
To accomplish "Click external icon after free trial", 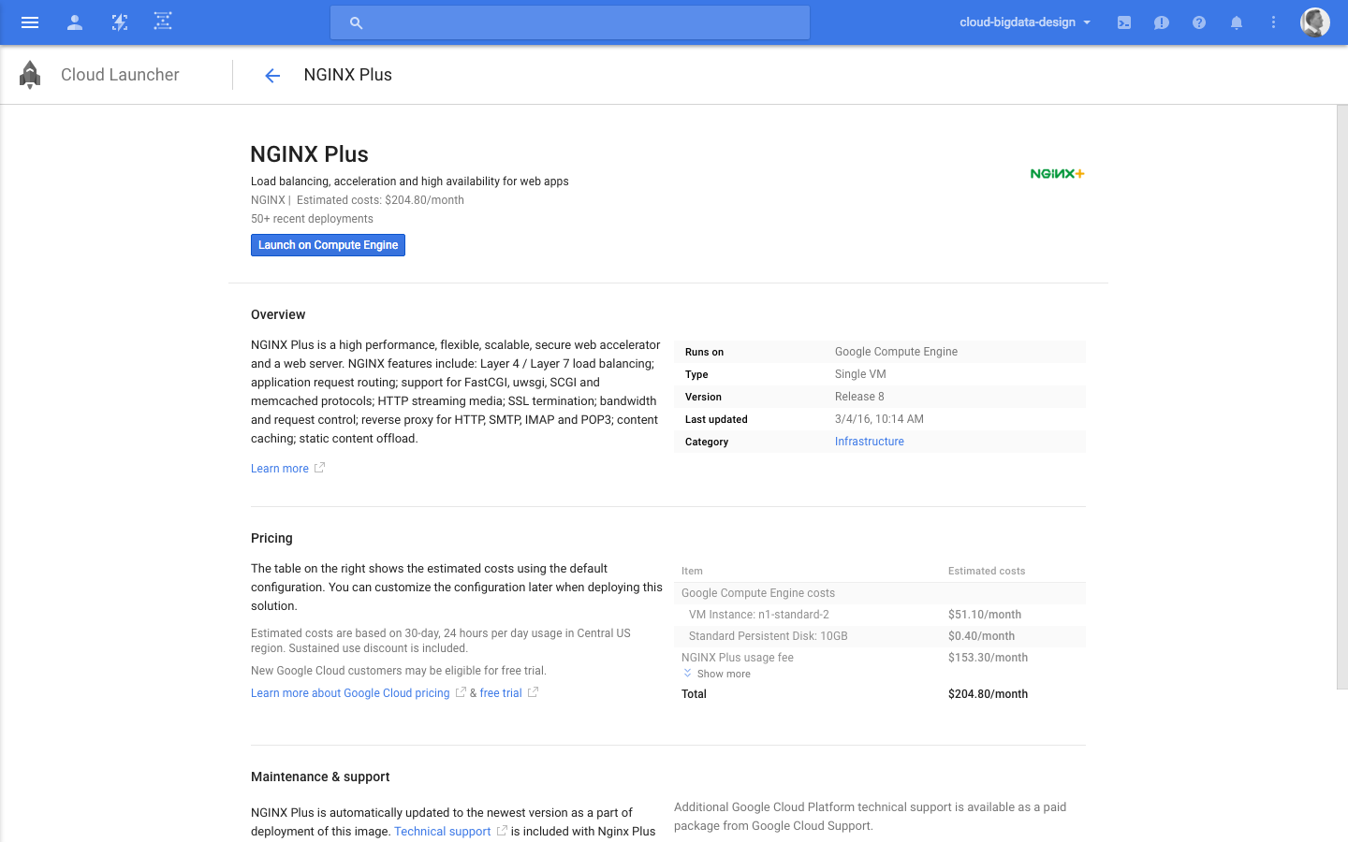I will click(x=533, y=692).
